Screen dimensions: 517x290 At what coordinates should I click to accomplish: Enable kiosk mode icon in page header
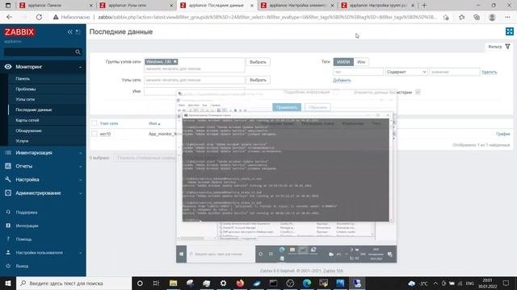click(510, 31)
